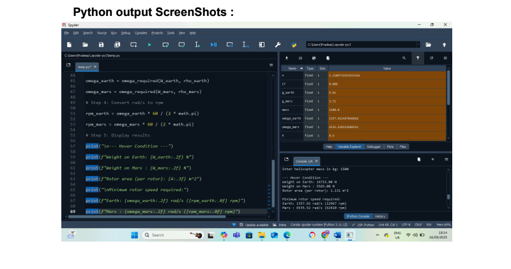Create a new file in the Spyder toolbar

[x=69, y=45]
